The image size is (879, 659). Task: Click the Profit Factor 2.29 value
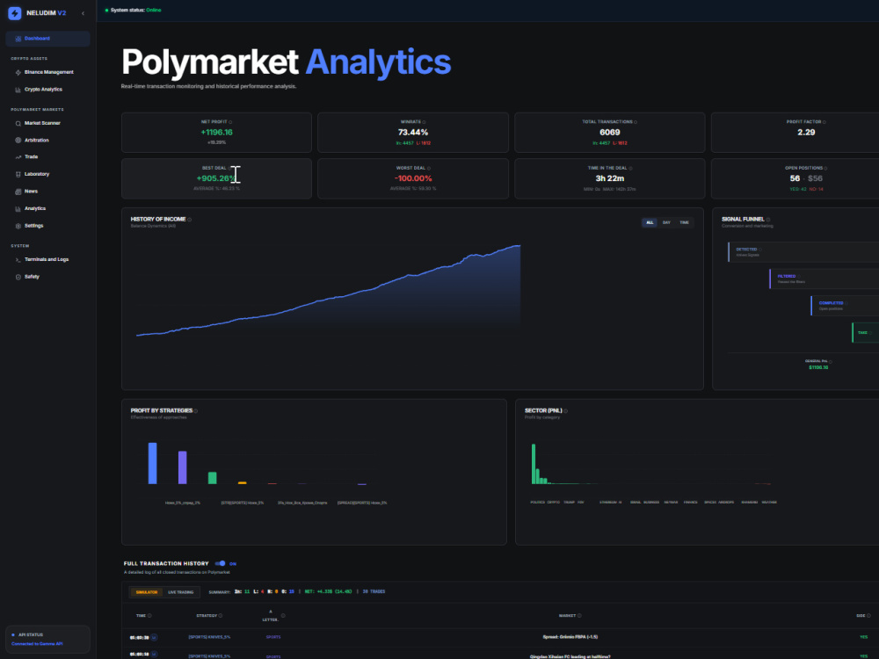pos(806,133)
